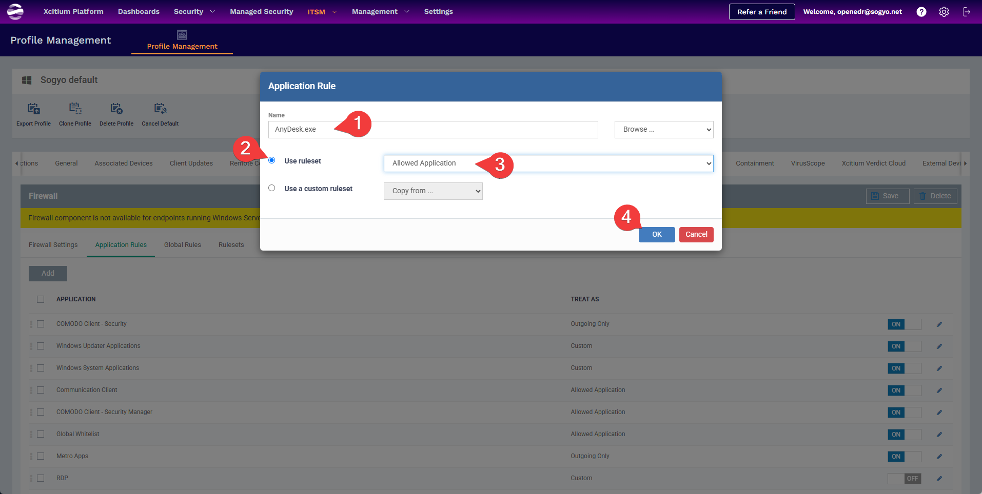Viewport: 982px width, 494px height.
Task: Expand the Management menu
Action: pyautogui.click(x=380, y=12)
